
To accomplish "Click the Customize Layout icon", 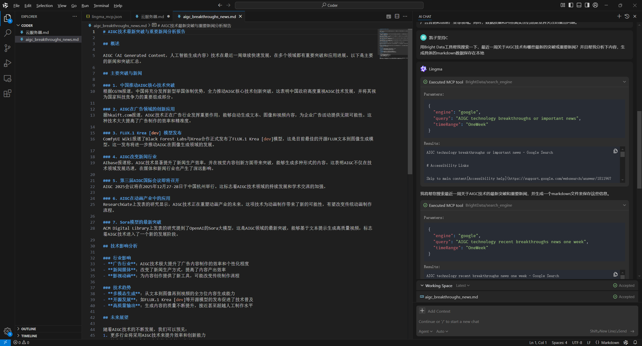I will (563, 5).
